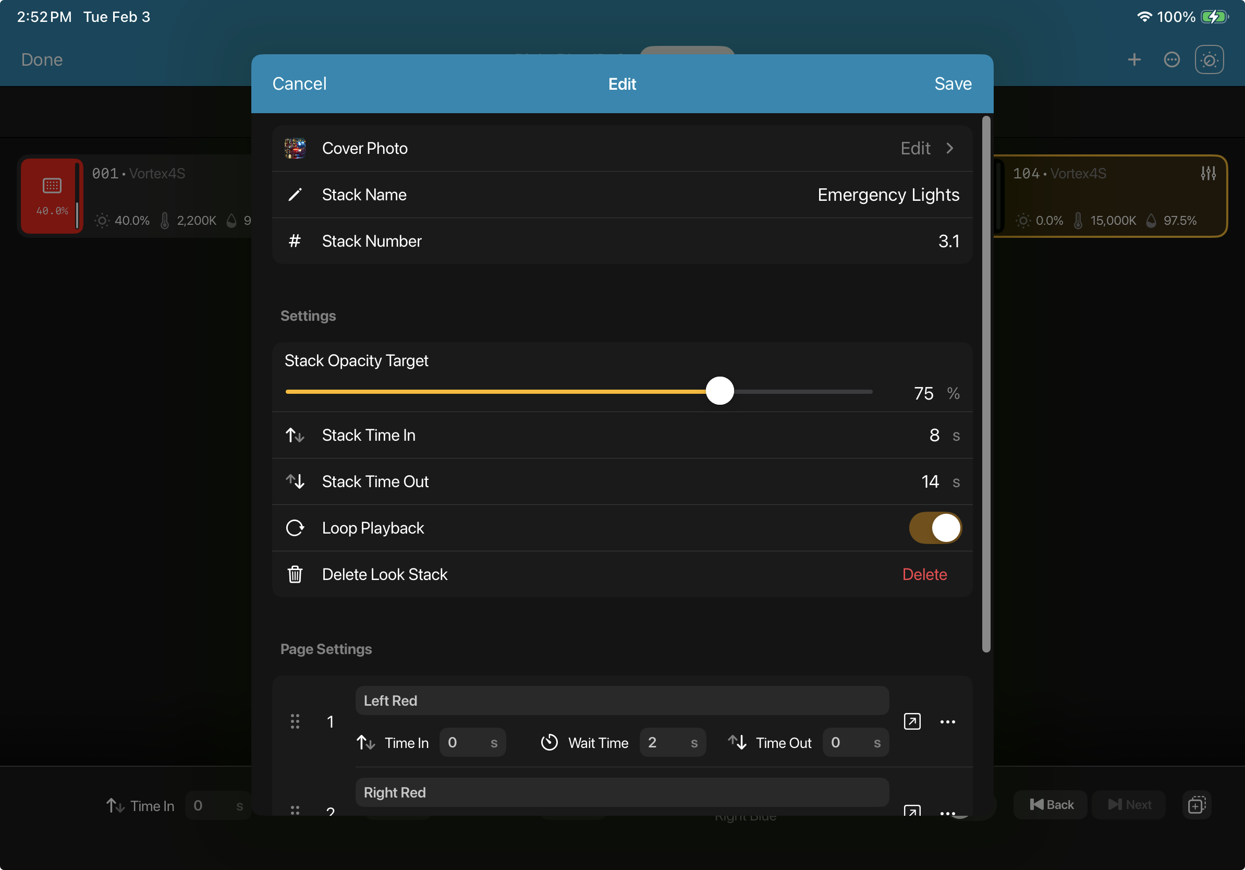Adjust the Stack Opacity Target slider
This screenshot has width=1245, height=870.
point(719,391)
